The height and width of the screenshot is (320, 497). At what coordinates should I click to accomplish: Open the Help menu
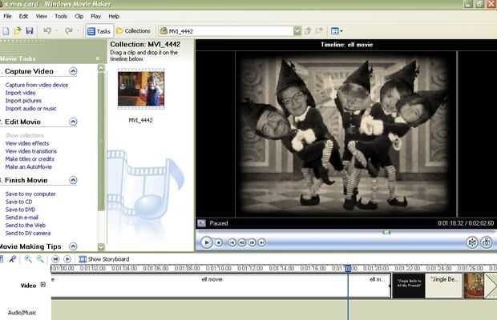[x=114, y=16]
